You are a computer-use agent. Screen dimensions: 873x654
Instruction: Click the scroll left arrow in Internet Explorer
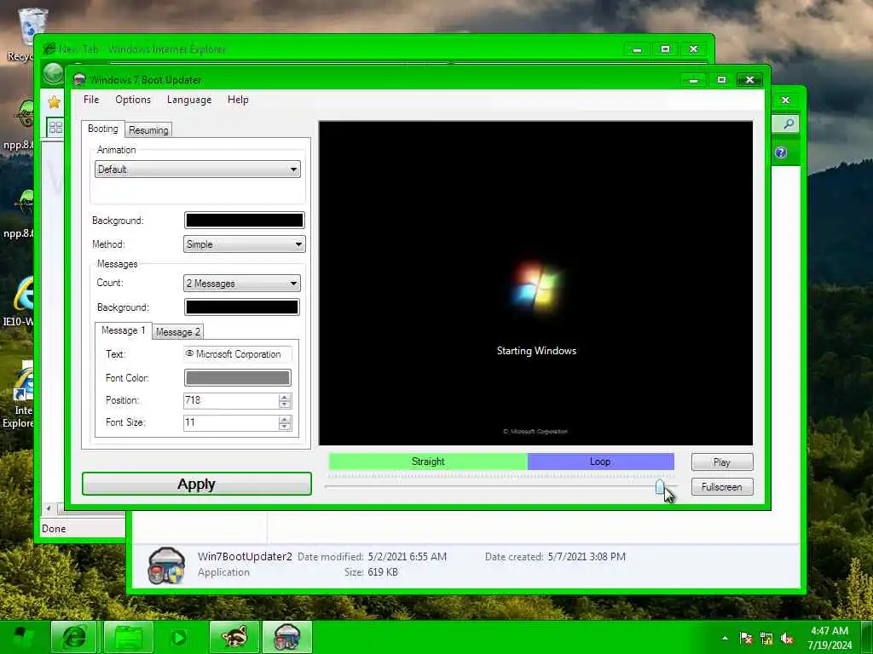click(x=49, y=508)
